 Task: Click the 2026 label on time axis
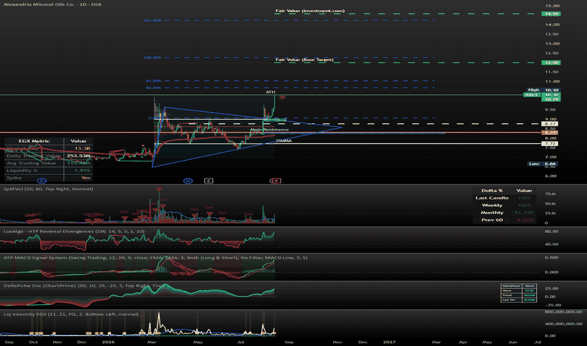coord(108,342)
